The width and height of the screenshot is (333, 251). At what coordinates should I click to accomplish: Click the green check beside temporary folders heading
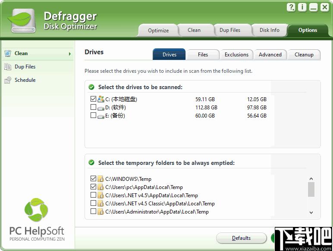(x=91, y=163)
